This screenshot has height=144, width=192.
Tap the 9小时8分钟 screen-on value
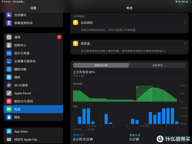(83, 139)
